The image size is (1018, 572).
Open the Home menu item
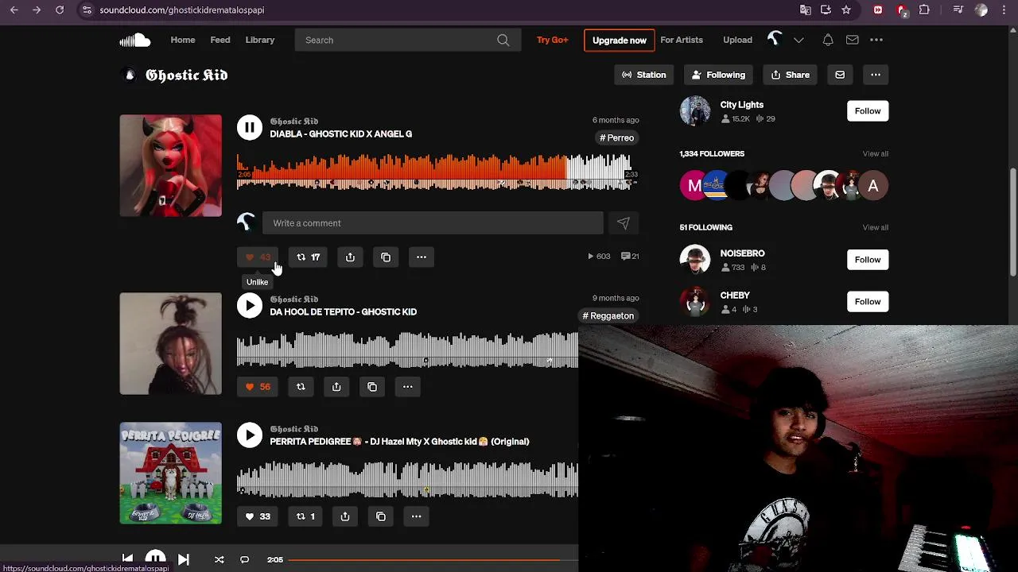183,40
